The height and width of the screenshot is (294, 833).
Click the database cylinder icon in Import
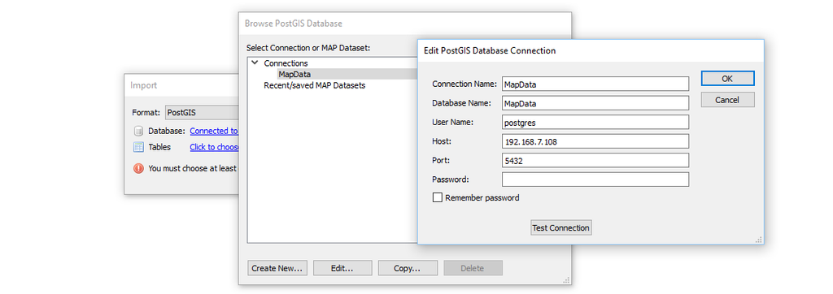(x=138, y=131)
